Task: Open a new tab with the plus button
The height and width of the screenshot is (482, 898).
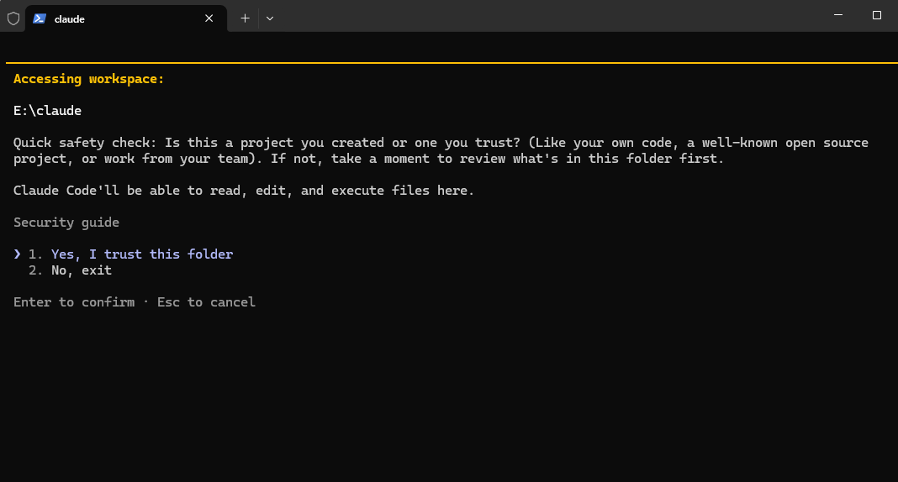Action: point(246,18)
